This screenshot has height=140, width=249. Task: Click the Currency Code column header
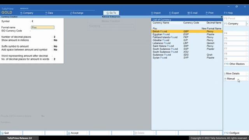pos(191,23)
